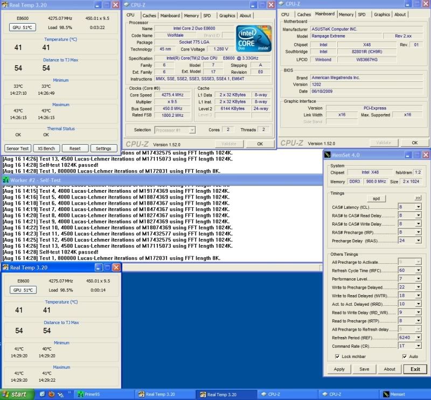Open Refresh Cycle Time (tRFC) dropdown

418,270
